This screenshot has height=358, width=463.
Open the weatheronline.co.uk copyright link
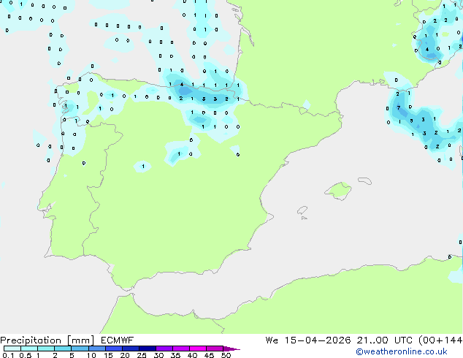click(402, 351)
